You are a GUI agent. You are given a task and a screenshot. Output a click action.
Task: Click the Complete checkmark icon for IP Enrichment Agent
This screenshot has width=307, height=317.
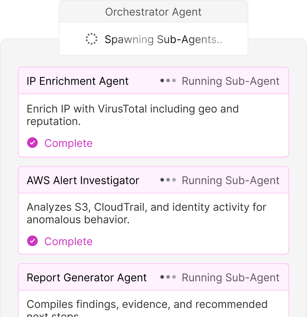[32, 143]
